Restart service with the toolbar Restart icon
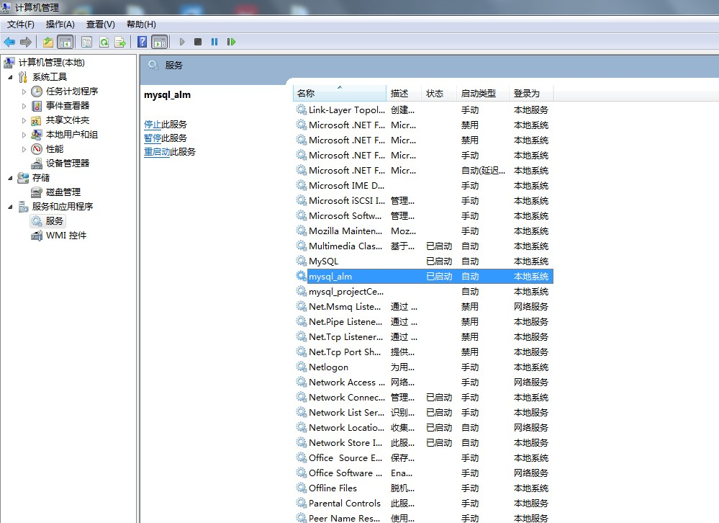 pos(231,42)
